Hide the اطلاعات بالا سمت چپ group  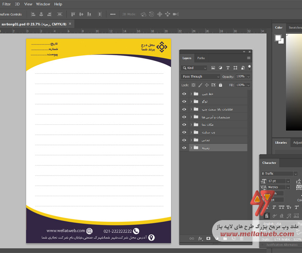(184, 109)
